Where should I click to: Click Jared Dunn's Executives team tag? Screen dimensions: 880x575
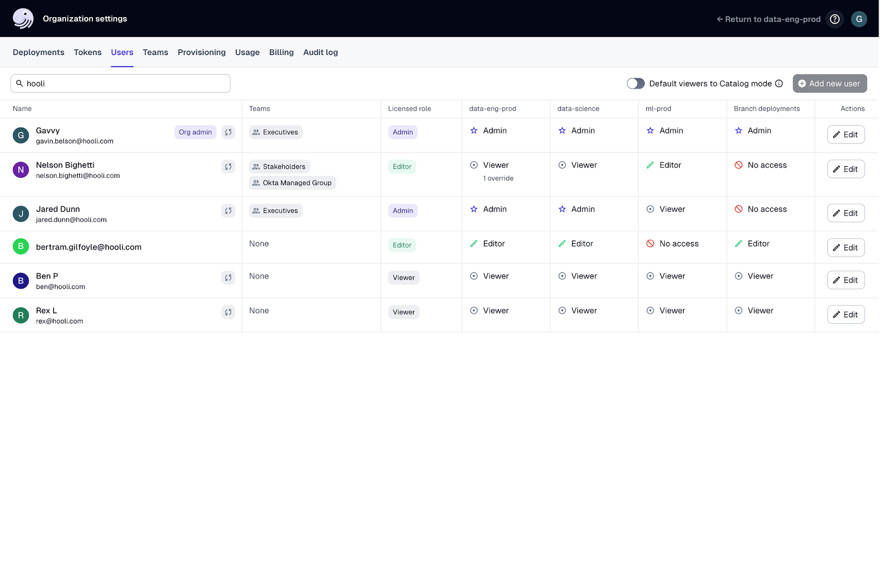click(276, 211)
